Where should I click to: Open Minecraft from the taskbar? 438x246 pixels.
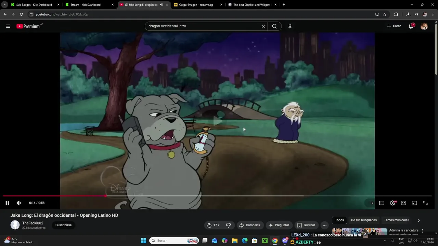tap(265, 241)
